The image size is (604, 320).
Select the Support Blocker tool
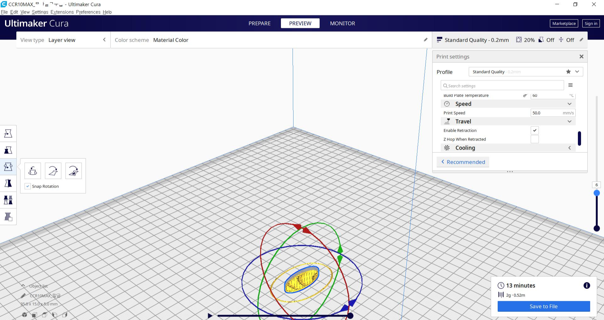coord(8,216)
